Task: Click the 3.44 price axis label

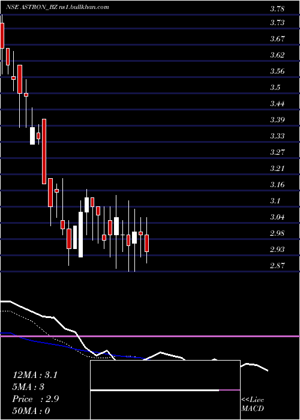Action: click(277, 104)
